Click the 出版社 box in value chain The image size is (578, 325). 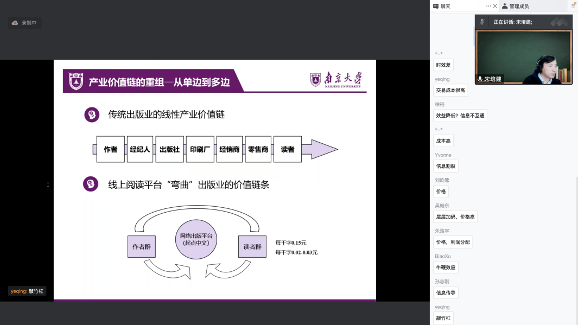tap(169, 149)
